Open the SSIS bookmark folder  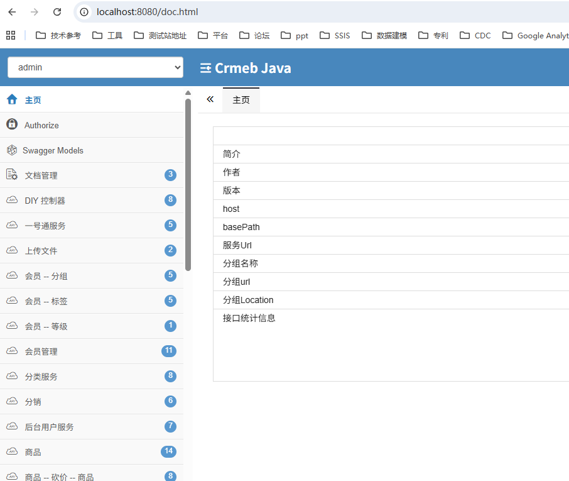(335, 36)
